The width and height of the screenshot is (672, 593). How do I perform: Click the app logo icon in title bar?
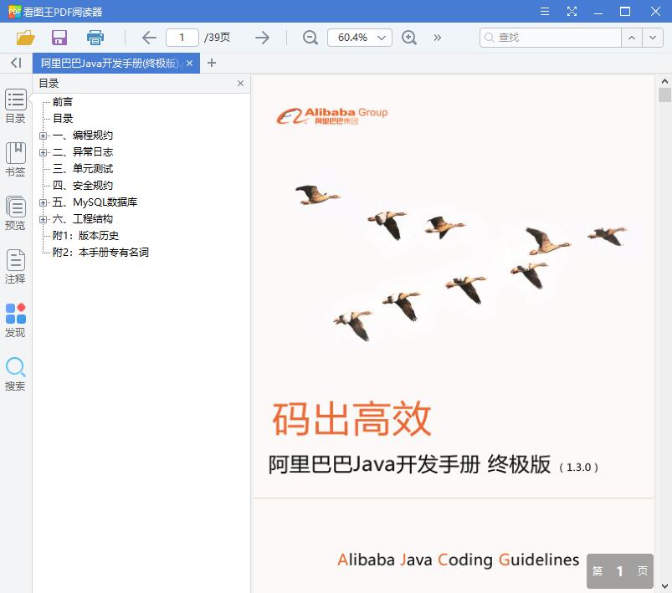(x=14, y=12)
